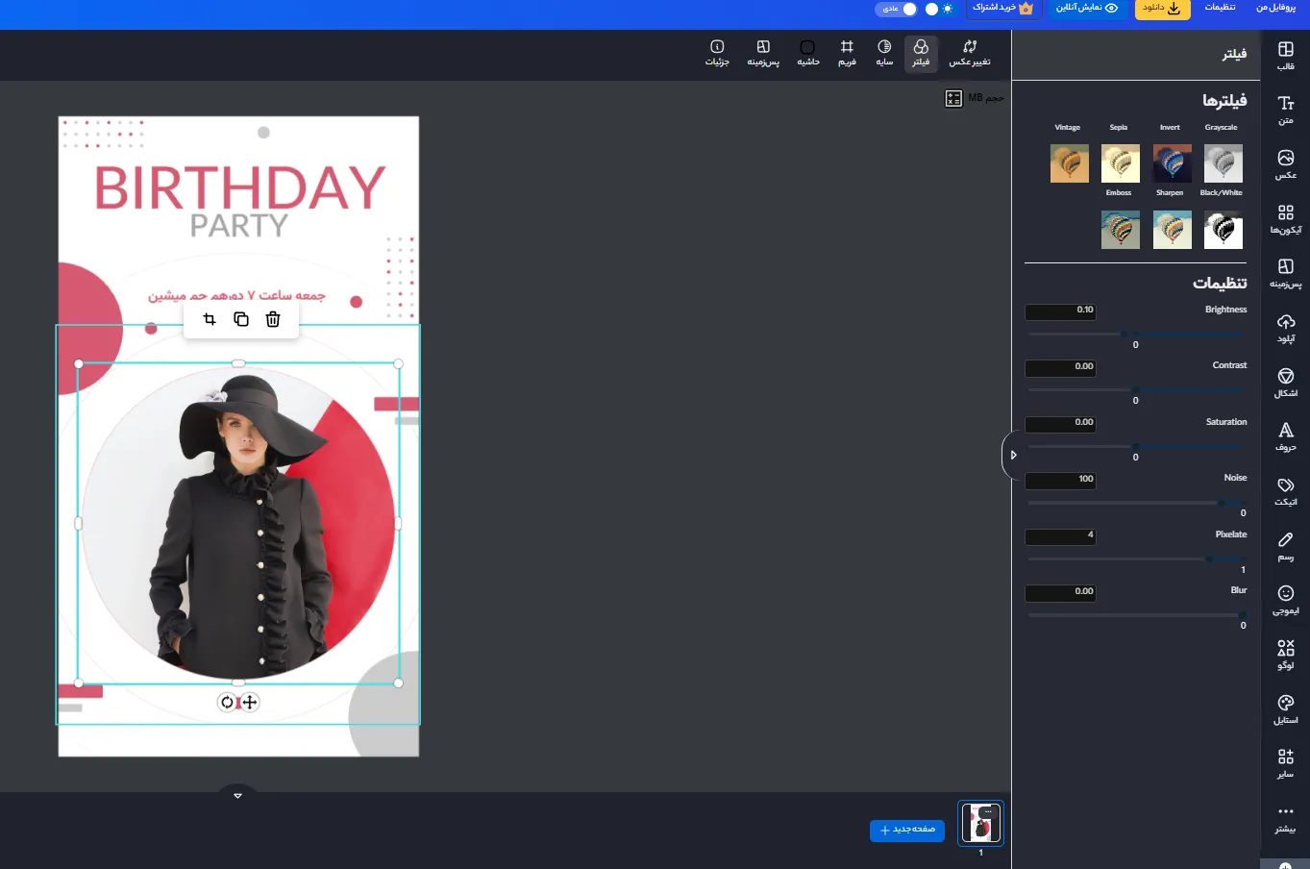
Task: Click the Brightness slider track
Action: click(1136, 334)
